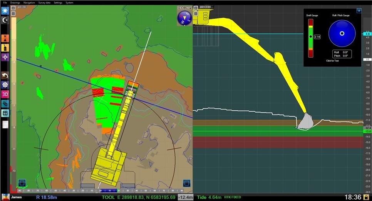The height and width of the screenshot is (201, 372).
Task: Switch to day mode with sun icon
Action: click(x=5, y=10)
